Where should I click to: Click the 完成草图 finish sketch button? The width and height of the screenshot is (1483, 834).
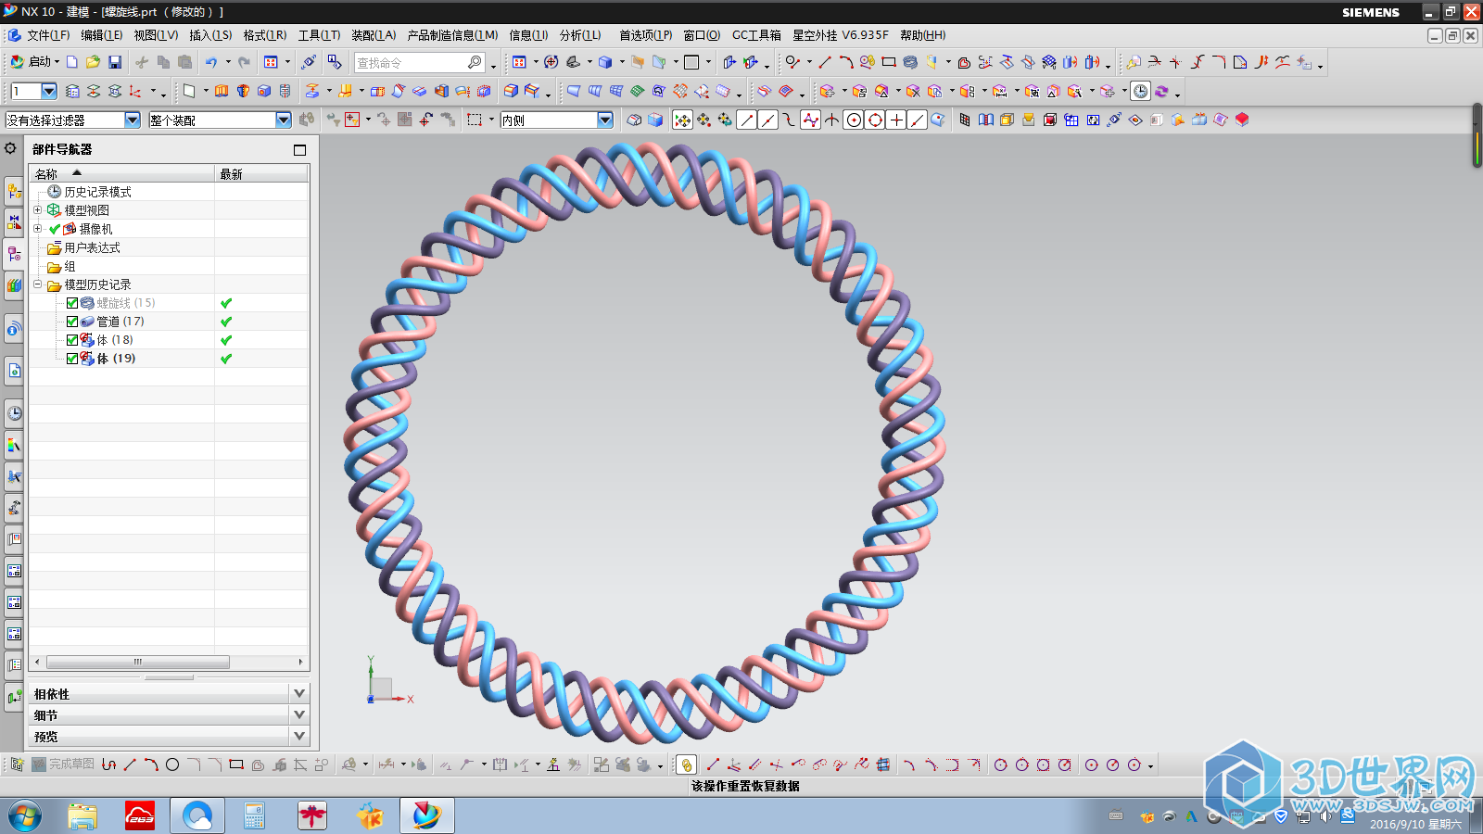pos(63,764)
